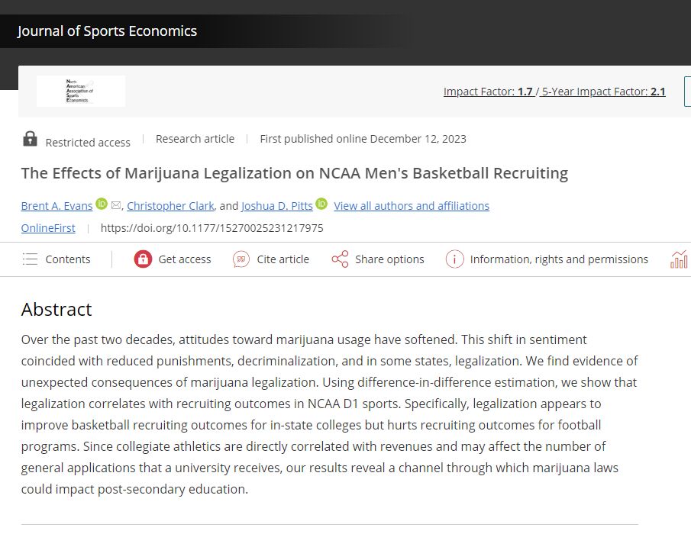Open Information, rights and permissions
The width and height of the screenshot is (691, 534).
pos(547,259)
